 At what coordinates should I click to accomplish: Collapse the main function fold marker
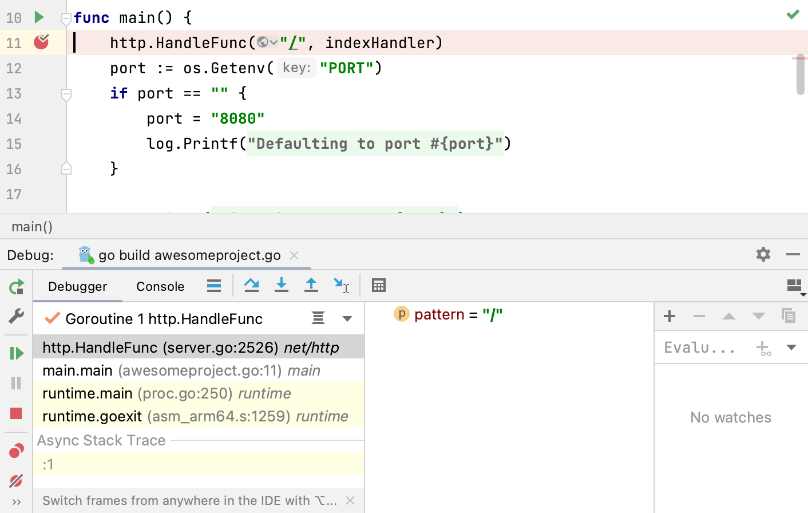click(66, 18)
